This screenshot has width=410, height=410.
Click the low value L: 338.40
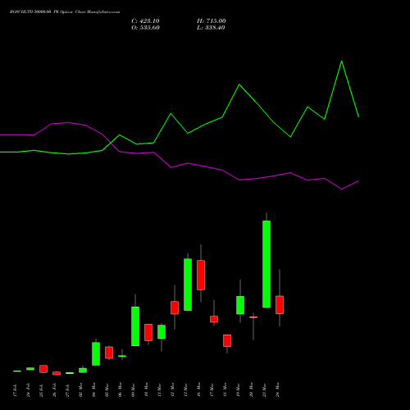pyautogui.click(x=211, y=28)
